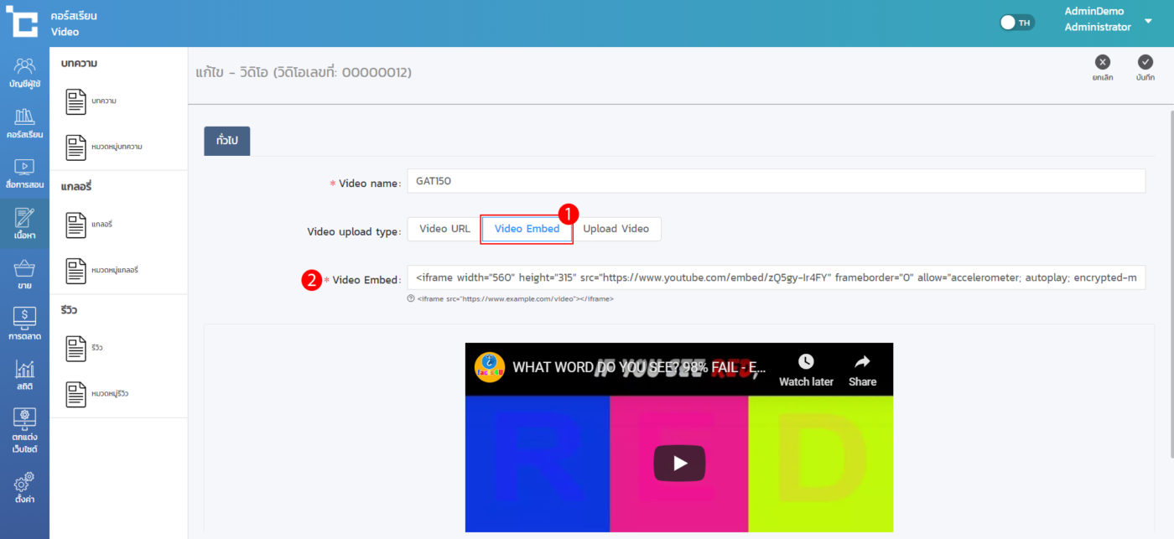Viewport: 1174px width, 539px height.
Task: Expand the AdminDemo account dropdown arrow
Action: (1148, 21)
